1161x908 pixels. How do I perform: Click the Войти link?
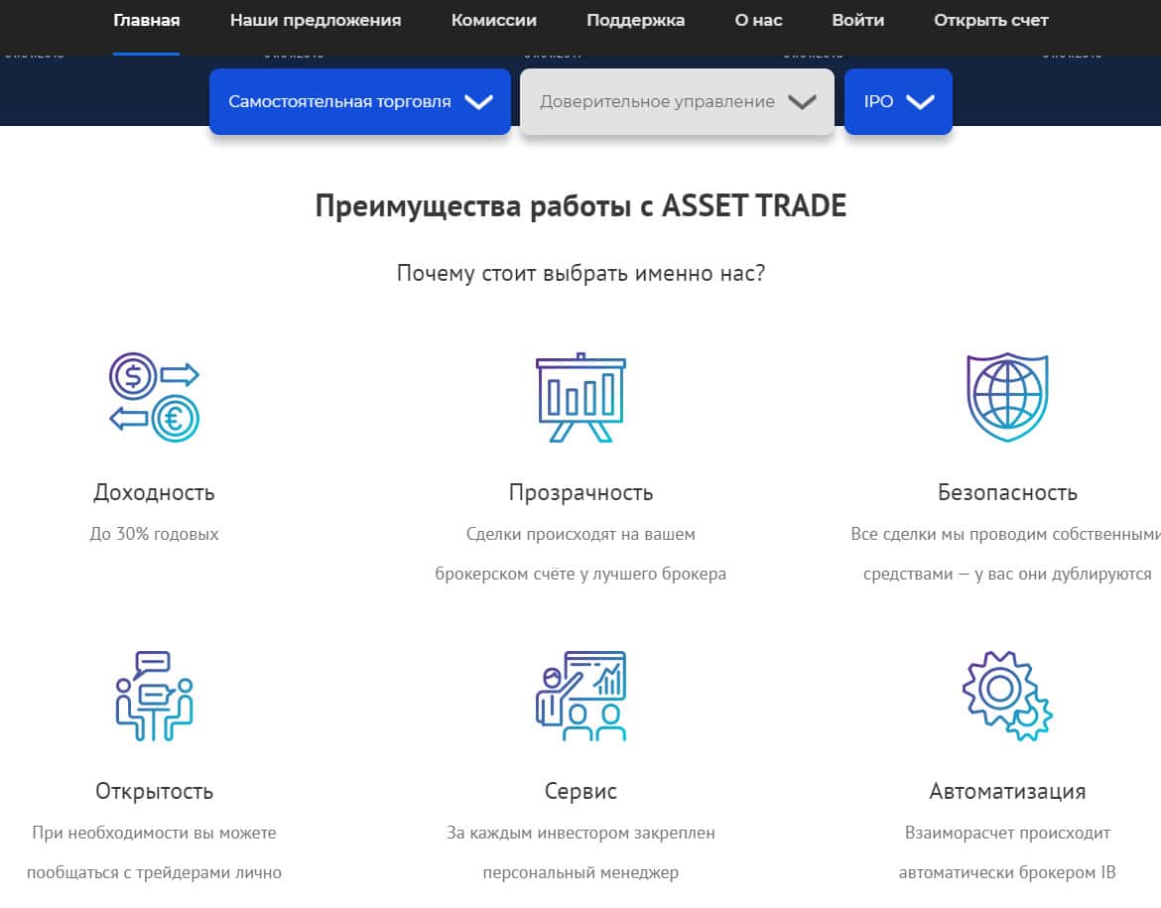coord(858,21)
